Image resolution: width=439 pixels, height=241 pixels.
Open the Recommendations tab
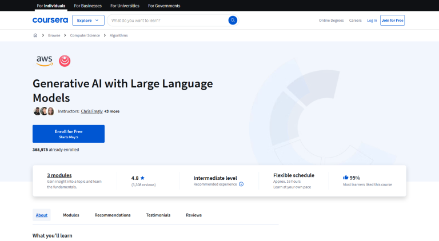[x=113, y=215]
